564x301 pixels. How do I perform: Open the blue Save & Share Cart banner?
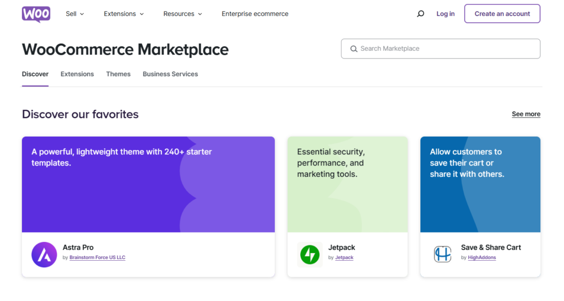click(x=480, y=184)
